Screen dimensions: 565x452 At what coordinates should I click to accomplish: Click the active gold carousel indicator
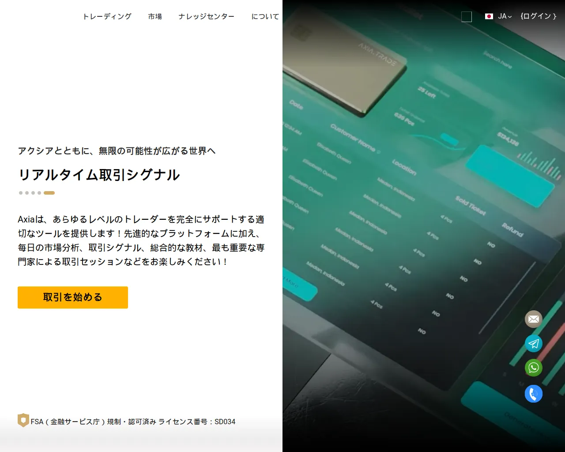tap(49, 193)
